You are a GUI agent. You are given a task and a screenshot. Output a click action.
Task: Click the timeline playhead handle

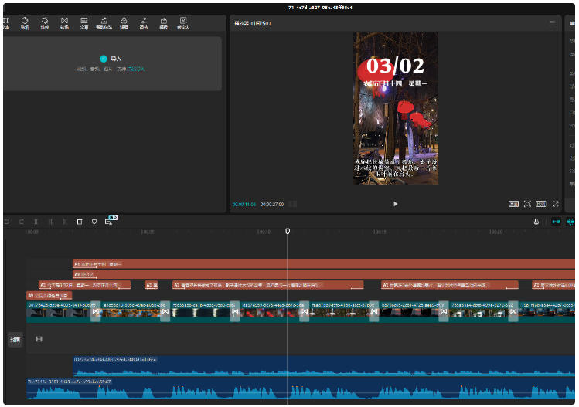[288, 231]
